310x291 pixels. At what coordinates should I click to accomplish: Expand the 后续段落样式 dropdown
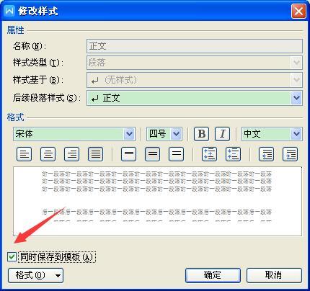pyautogui.click(x=296, y=98)
